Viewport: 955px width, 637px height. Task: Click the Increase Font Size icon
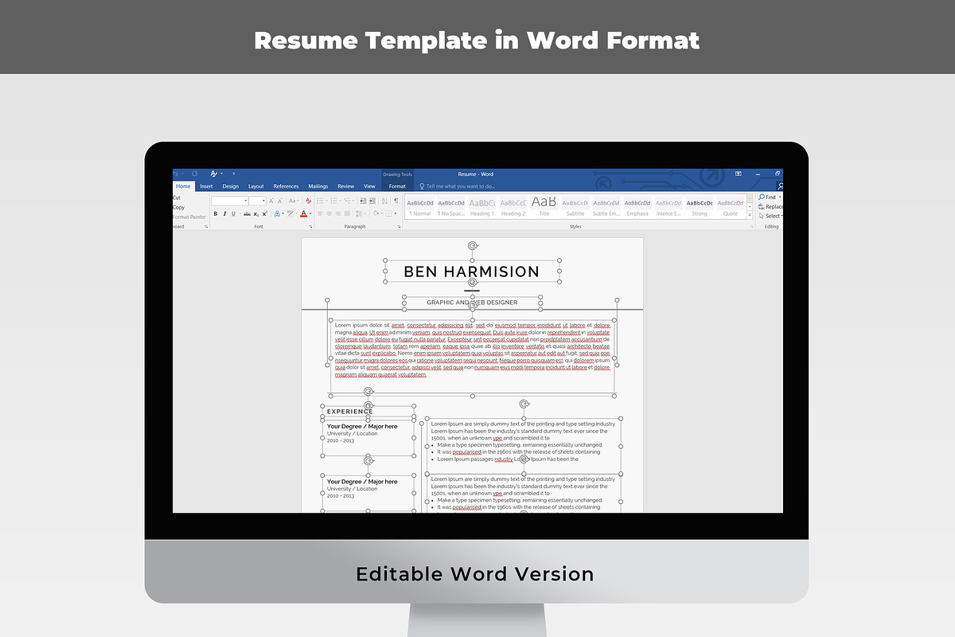coord(271,201)
